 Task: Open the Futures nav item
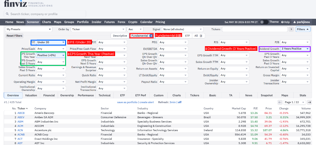click(x=110, y=22)
